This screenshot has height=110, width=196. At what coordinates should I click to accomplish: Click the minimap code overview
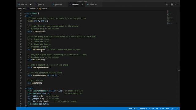coord(172,17)
